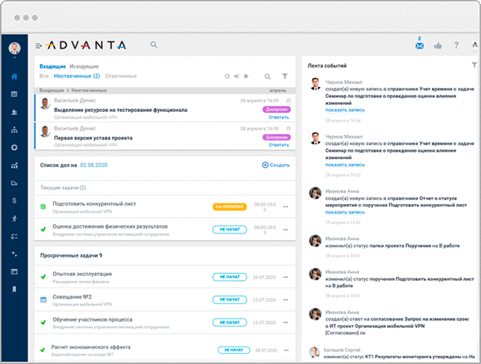
Task: Select the Отвеченные filter tab
Action: 120,76
